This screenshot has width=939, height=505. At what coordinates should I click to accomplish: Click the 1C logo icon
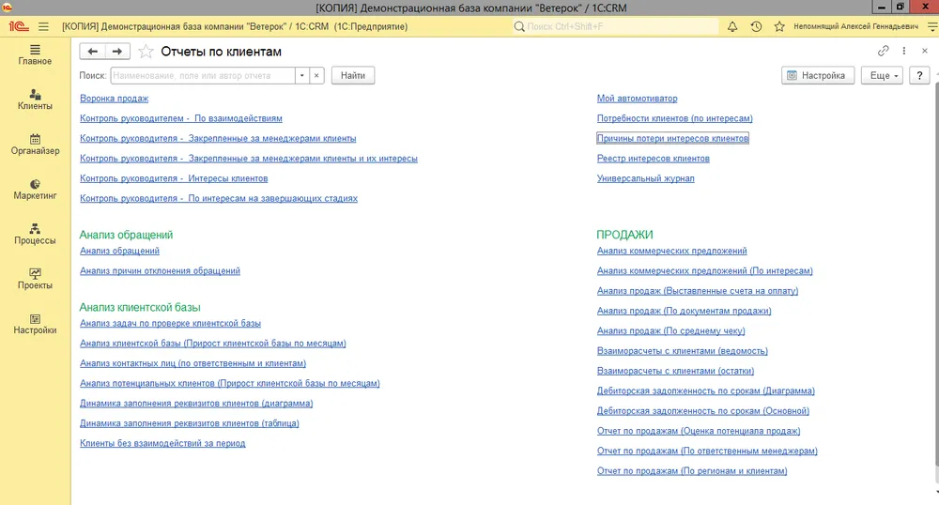[19, 26]
